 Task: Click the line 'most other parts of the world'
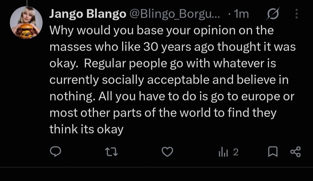coord(130,113)
